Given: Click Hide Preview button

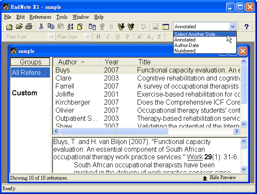Looking at the screenshot, I should pos(219,178).
